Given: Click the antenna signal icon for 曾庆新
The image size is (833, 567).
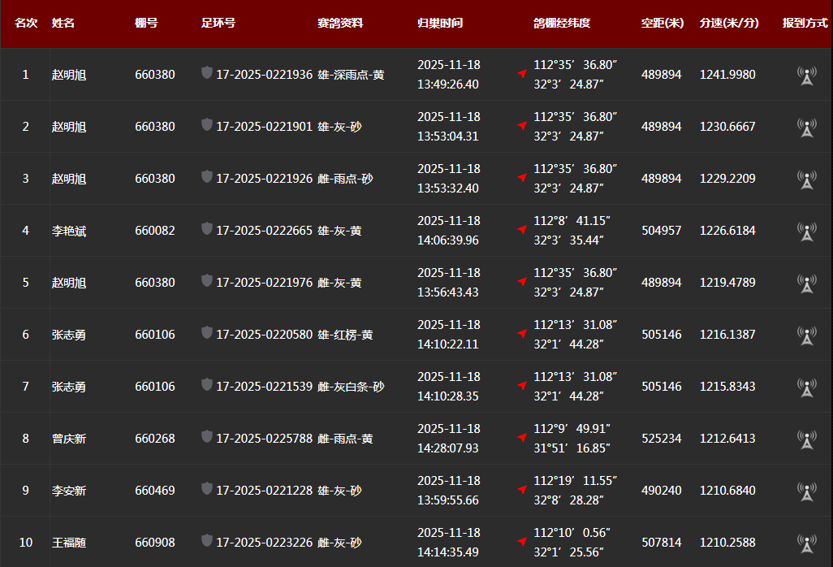Looking at the screenshot, I should coord(806,439).
